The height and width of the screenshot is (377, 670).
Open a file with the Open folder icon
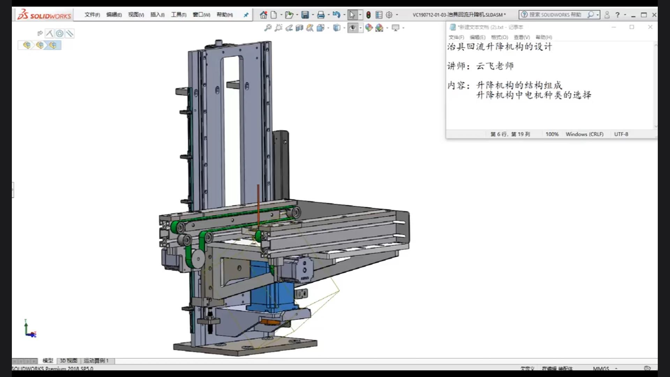point(289,15)
